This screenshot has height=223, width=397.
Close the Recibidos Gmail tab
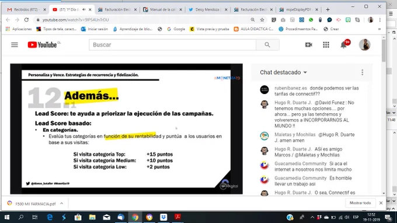[x=44, y=9]
